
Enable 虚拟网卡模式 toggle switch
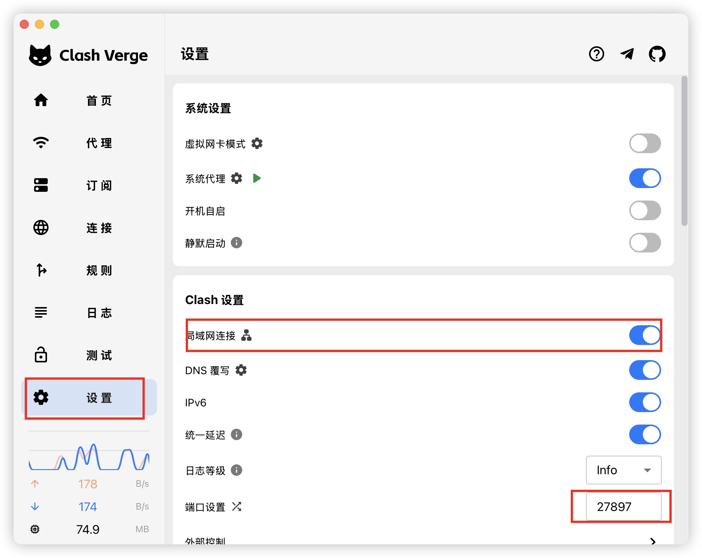[645, 143]
